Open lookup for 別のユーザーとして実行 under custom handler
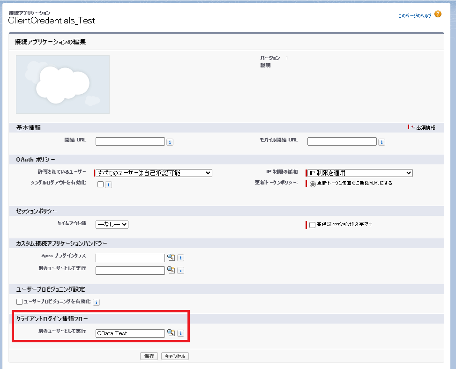The height and width of the screenshot is (369, 456). tap(171, 270)
